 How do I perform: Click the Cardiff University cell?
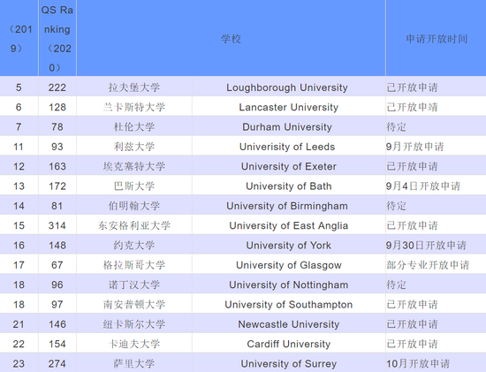[x=288, y=344]
